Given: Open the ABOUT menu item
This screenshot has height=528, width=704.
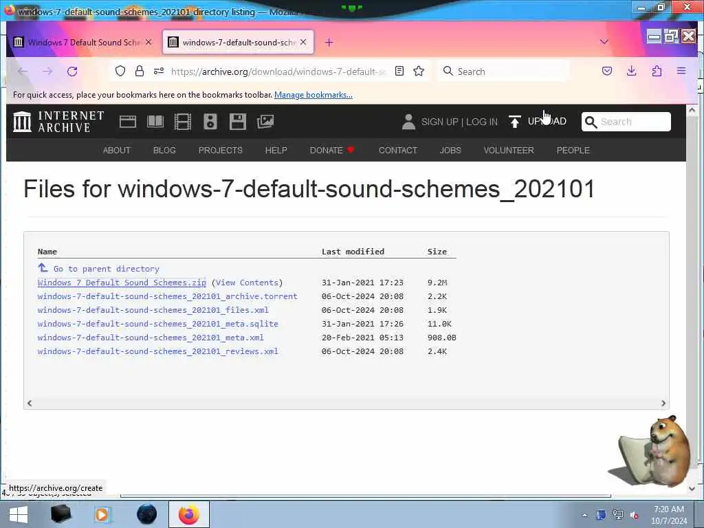Looking at the screenshot, I should 117,151.
